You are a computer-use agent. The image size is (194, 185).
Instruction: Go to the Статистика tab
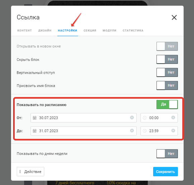(x=133, y=30)
